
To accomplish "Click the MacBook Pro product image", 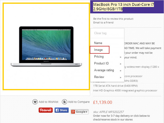I will (x=46, y=46).
